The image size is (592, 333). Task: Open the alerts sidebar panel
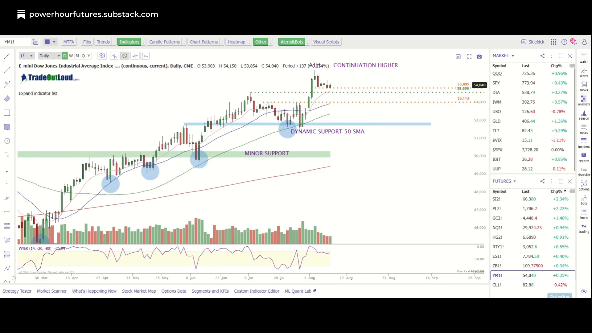(584, 72)
